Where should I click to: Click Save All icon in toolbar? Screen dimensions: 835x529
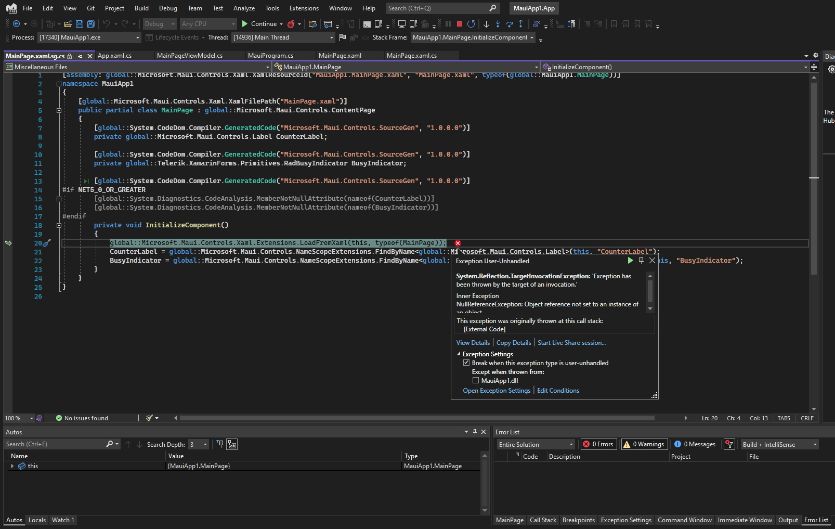[x=90, y=24]
